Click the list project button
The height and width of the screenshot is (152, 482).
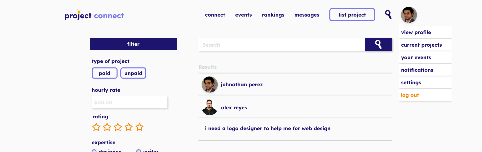tap(352, 15)
